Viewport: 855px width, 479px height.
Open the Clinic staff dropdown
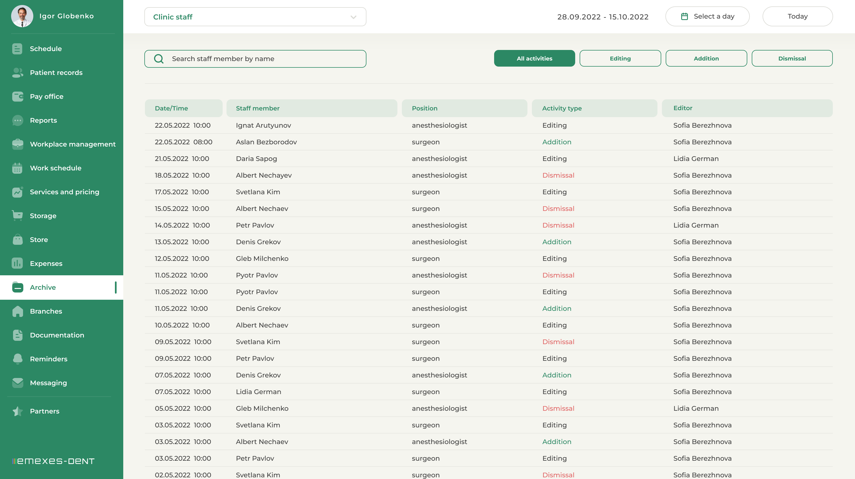click(255, 17)
